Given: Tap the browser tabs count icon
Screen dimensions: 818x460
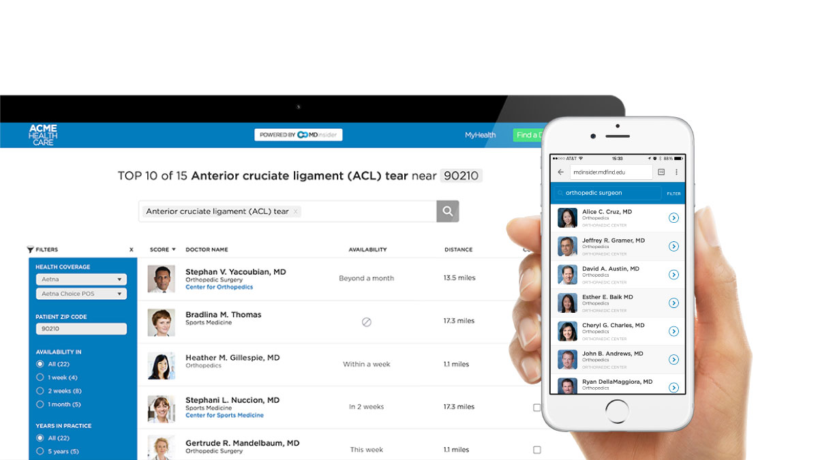Looking at the screenshot, I should point(661,172).
